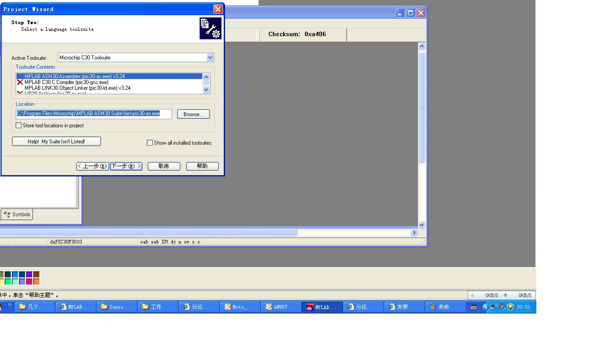Pick the magenta color swatch
610x343 pixels.
point(29,282)
